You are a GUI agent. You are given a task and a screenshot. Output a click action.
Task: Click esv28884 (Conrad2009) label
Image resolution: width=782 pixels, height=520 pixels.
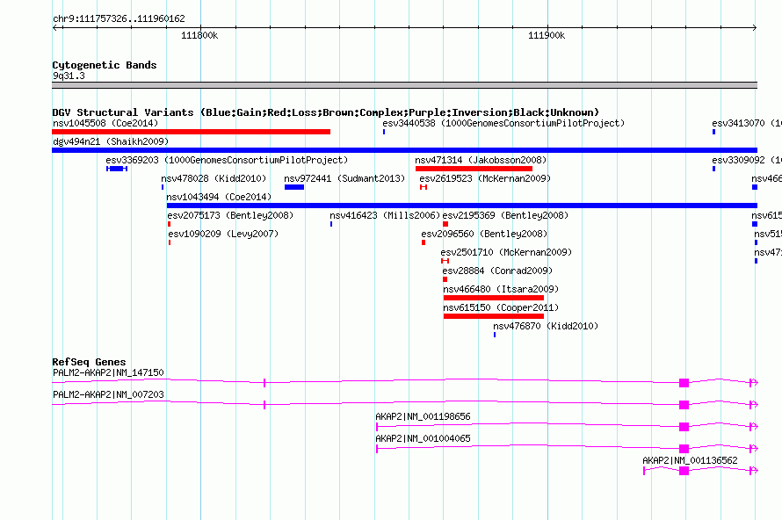point(497,271)
